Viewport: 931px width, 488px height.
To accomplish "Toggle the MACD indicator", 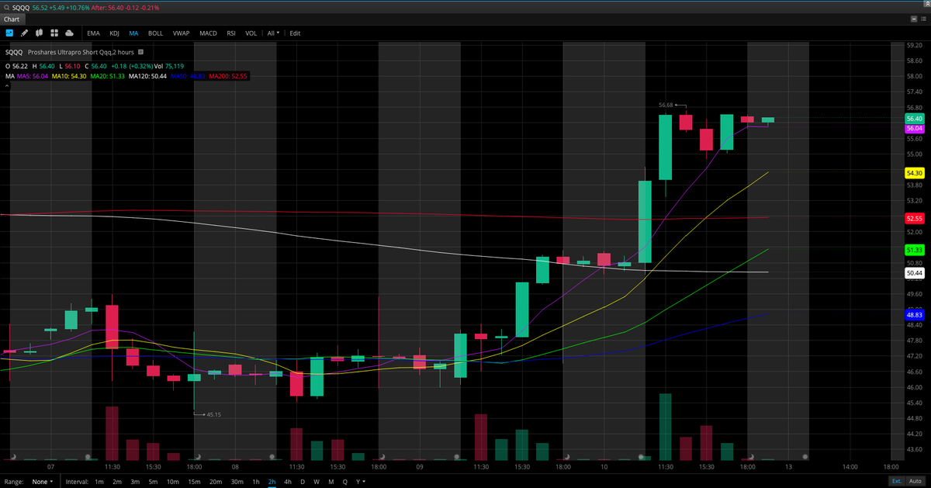I will point(208,33).
